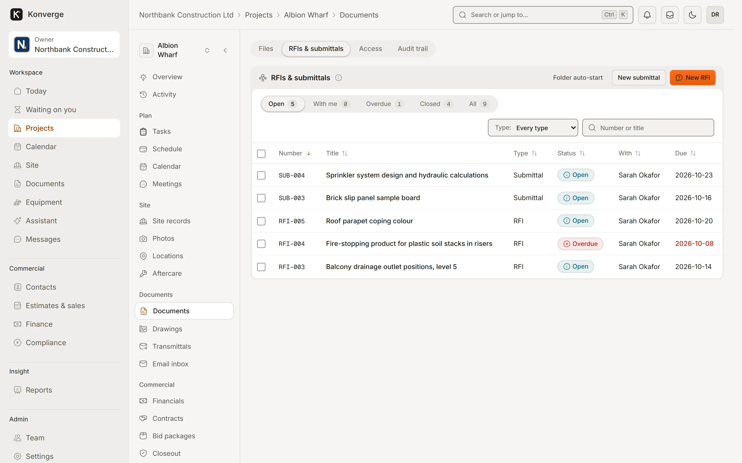Tick the select-all checkbox in table header
This screenshot has height=463, width=742.
(261, 154)
